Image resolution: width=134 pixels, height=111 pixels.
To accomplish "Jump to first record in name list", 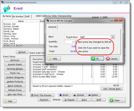I will (5, 45).
